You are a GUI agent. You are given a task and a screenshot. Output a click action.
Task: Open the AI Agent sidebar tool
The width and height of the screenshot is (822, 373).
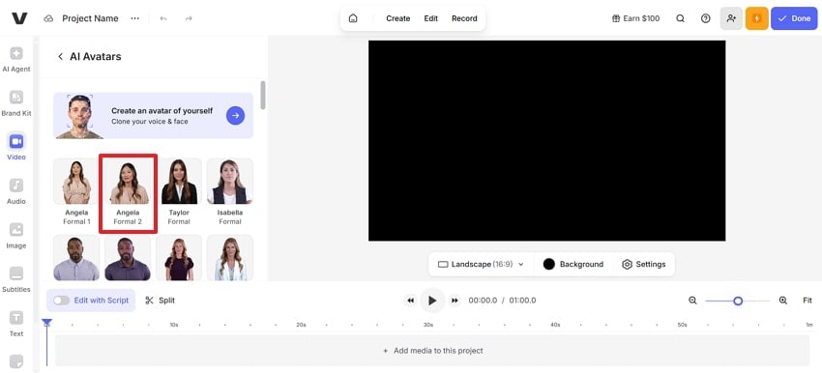point(16,59)
